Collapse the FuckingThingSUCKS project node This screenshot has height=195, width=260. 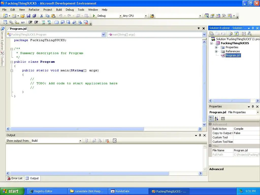tap(211, 43)
